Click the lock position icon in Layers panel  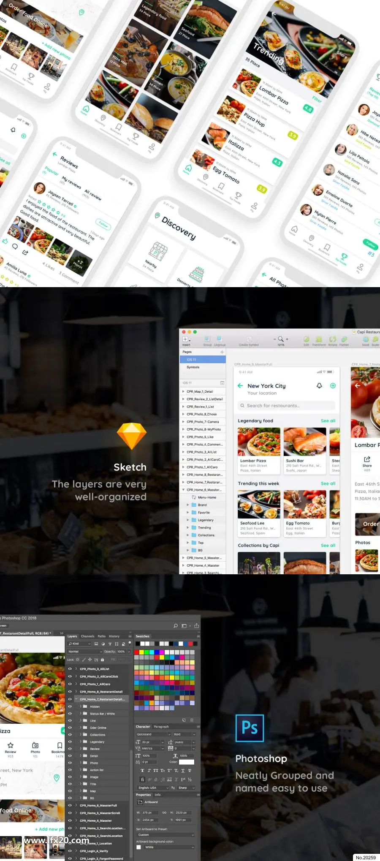pyautogui.click(x=90, y=659)
